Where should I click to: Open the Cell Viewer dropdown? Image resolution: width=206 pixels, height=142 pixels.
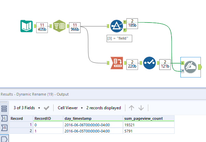[x=70, y=108]
